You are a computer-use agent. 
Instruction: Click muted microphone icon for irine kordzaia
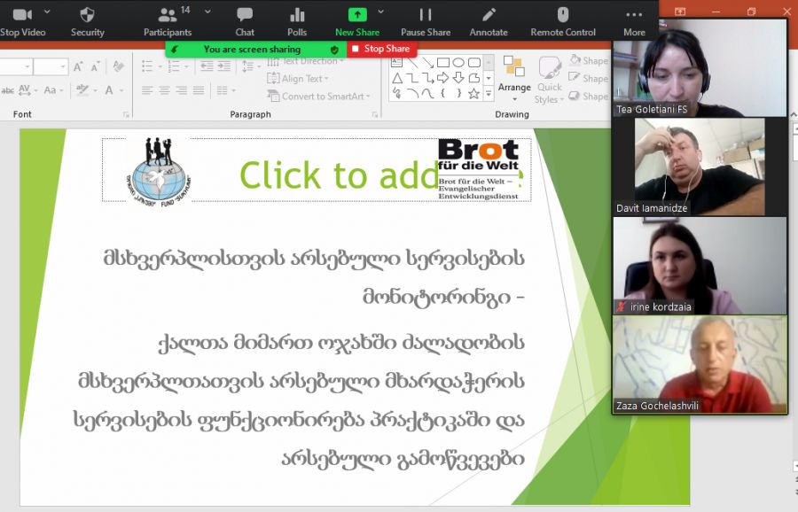click(622, 306)
